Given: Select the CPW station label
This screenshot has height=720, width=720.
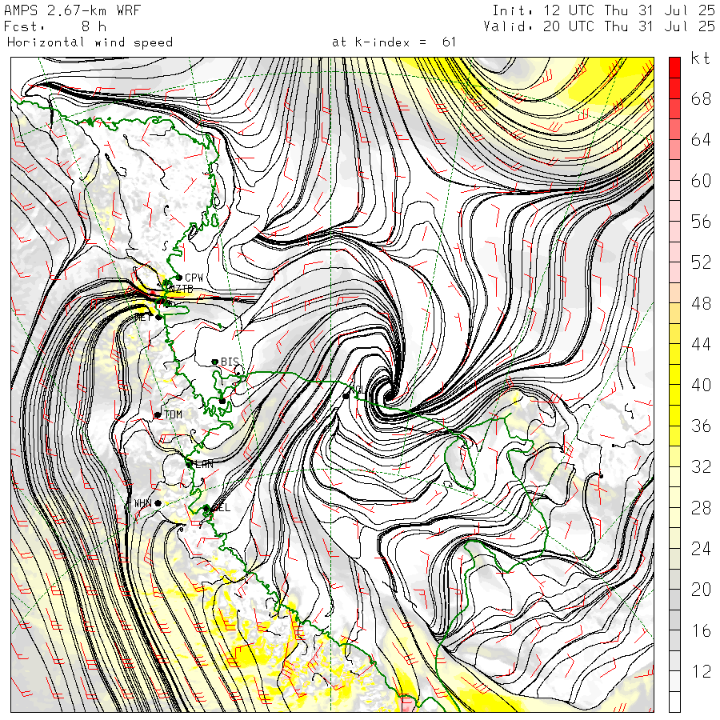Looking at the screenshot, I should (x=194, y=278).
